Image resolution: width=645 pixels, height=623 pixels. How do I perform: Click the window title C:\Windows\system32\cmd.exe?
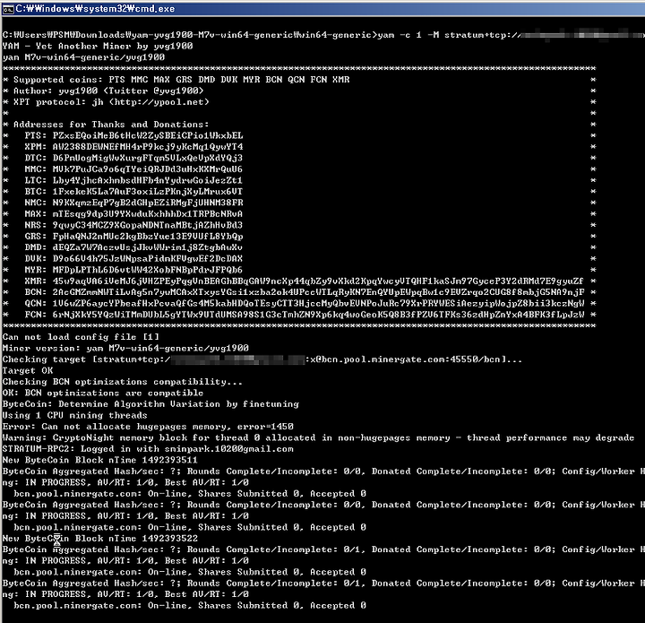click(95, 9)
